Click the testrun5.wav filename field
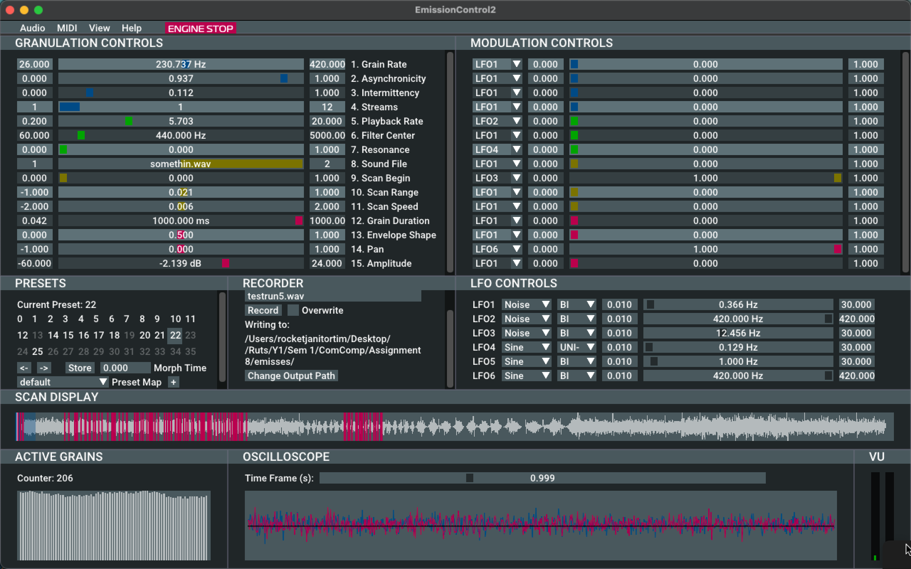This screenshot has width=911, height=569. pos(333,296)
